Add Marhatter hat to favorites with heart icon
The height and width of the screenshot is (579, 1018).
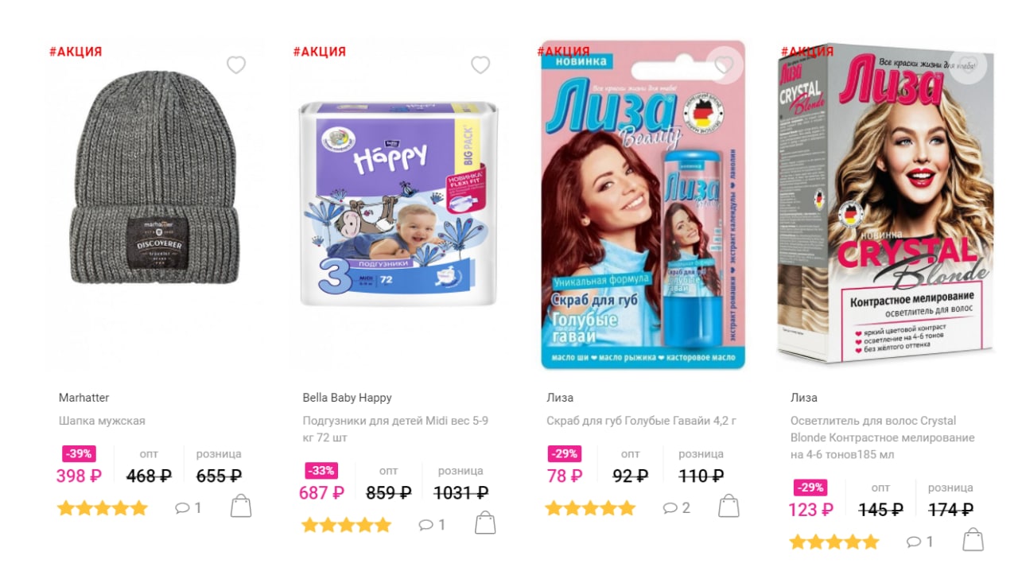pos(236,65)
